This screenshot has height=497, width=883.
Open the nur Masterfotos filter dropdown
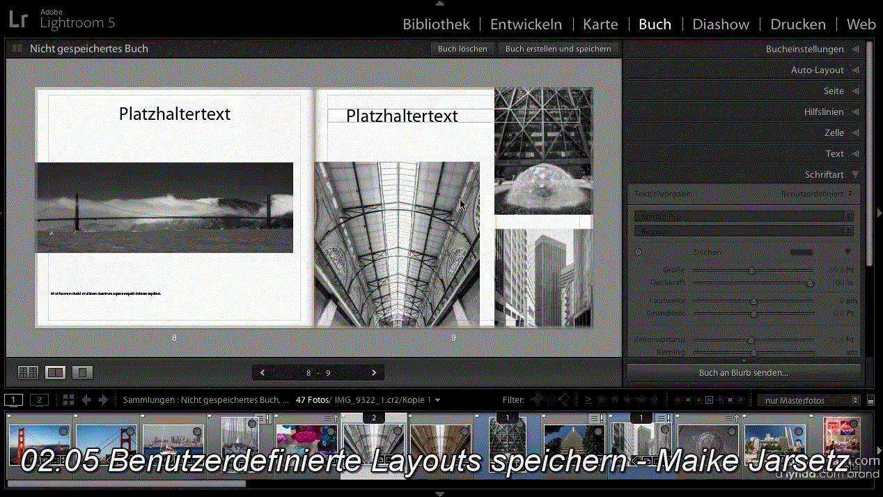(809, 400)
